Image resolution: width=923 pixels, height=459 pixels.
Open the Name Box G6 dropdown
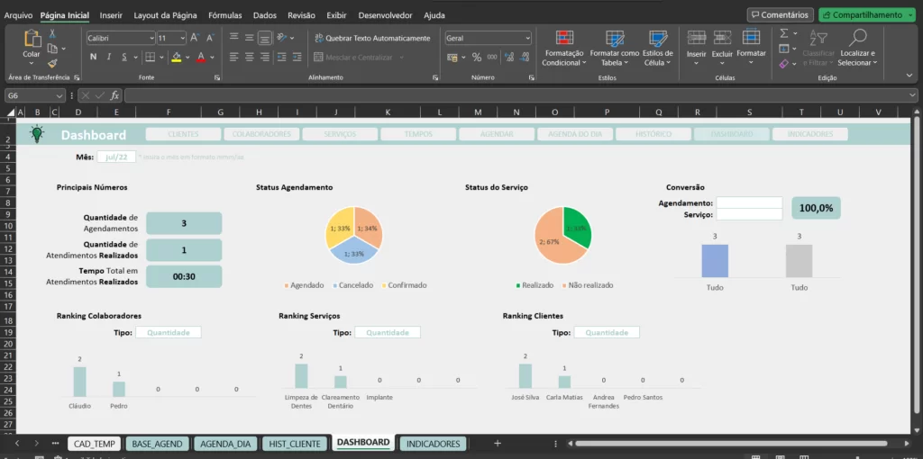[x=59, y=95]
